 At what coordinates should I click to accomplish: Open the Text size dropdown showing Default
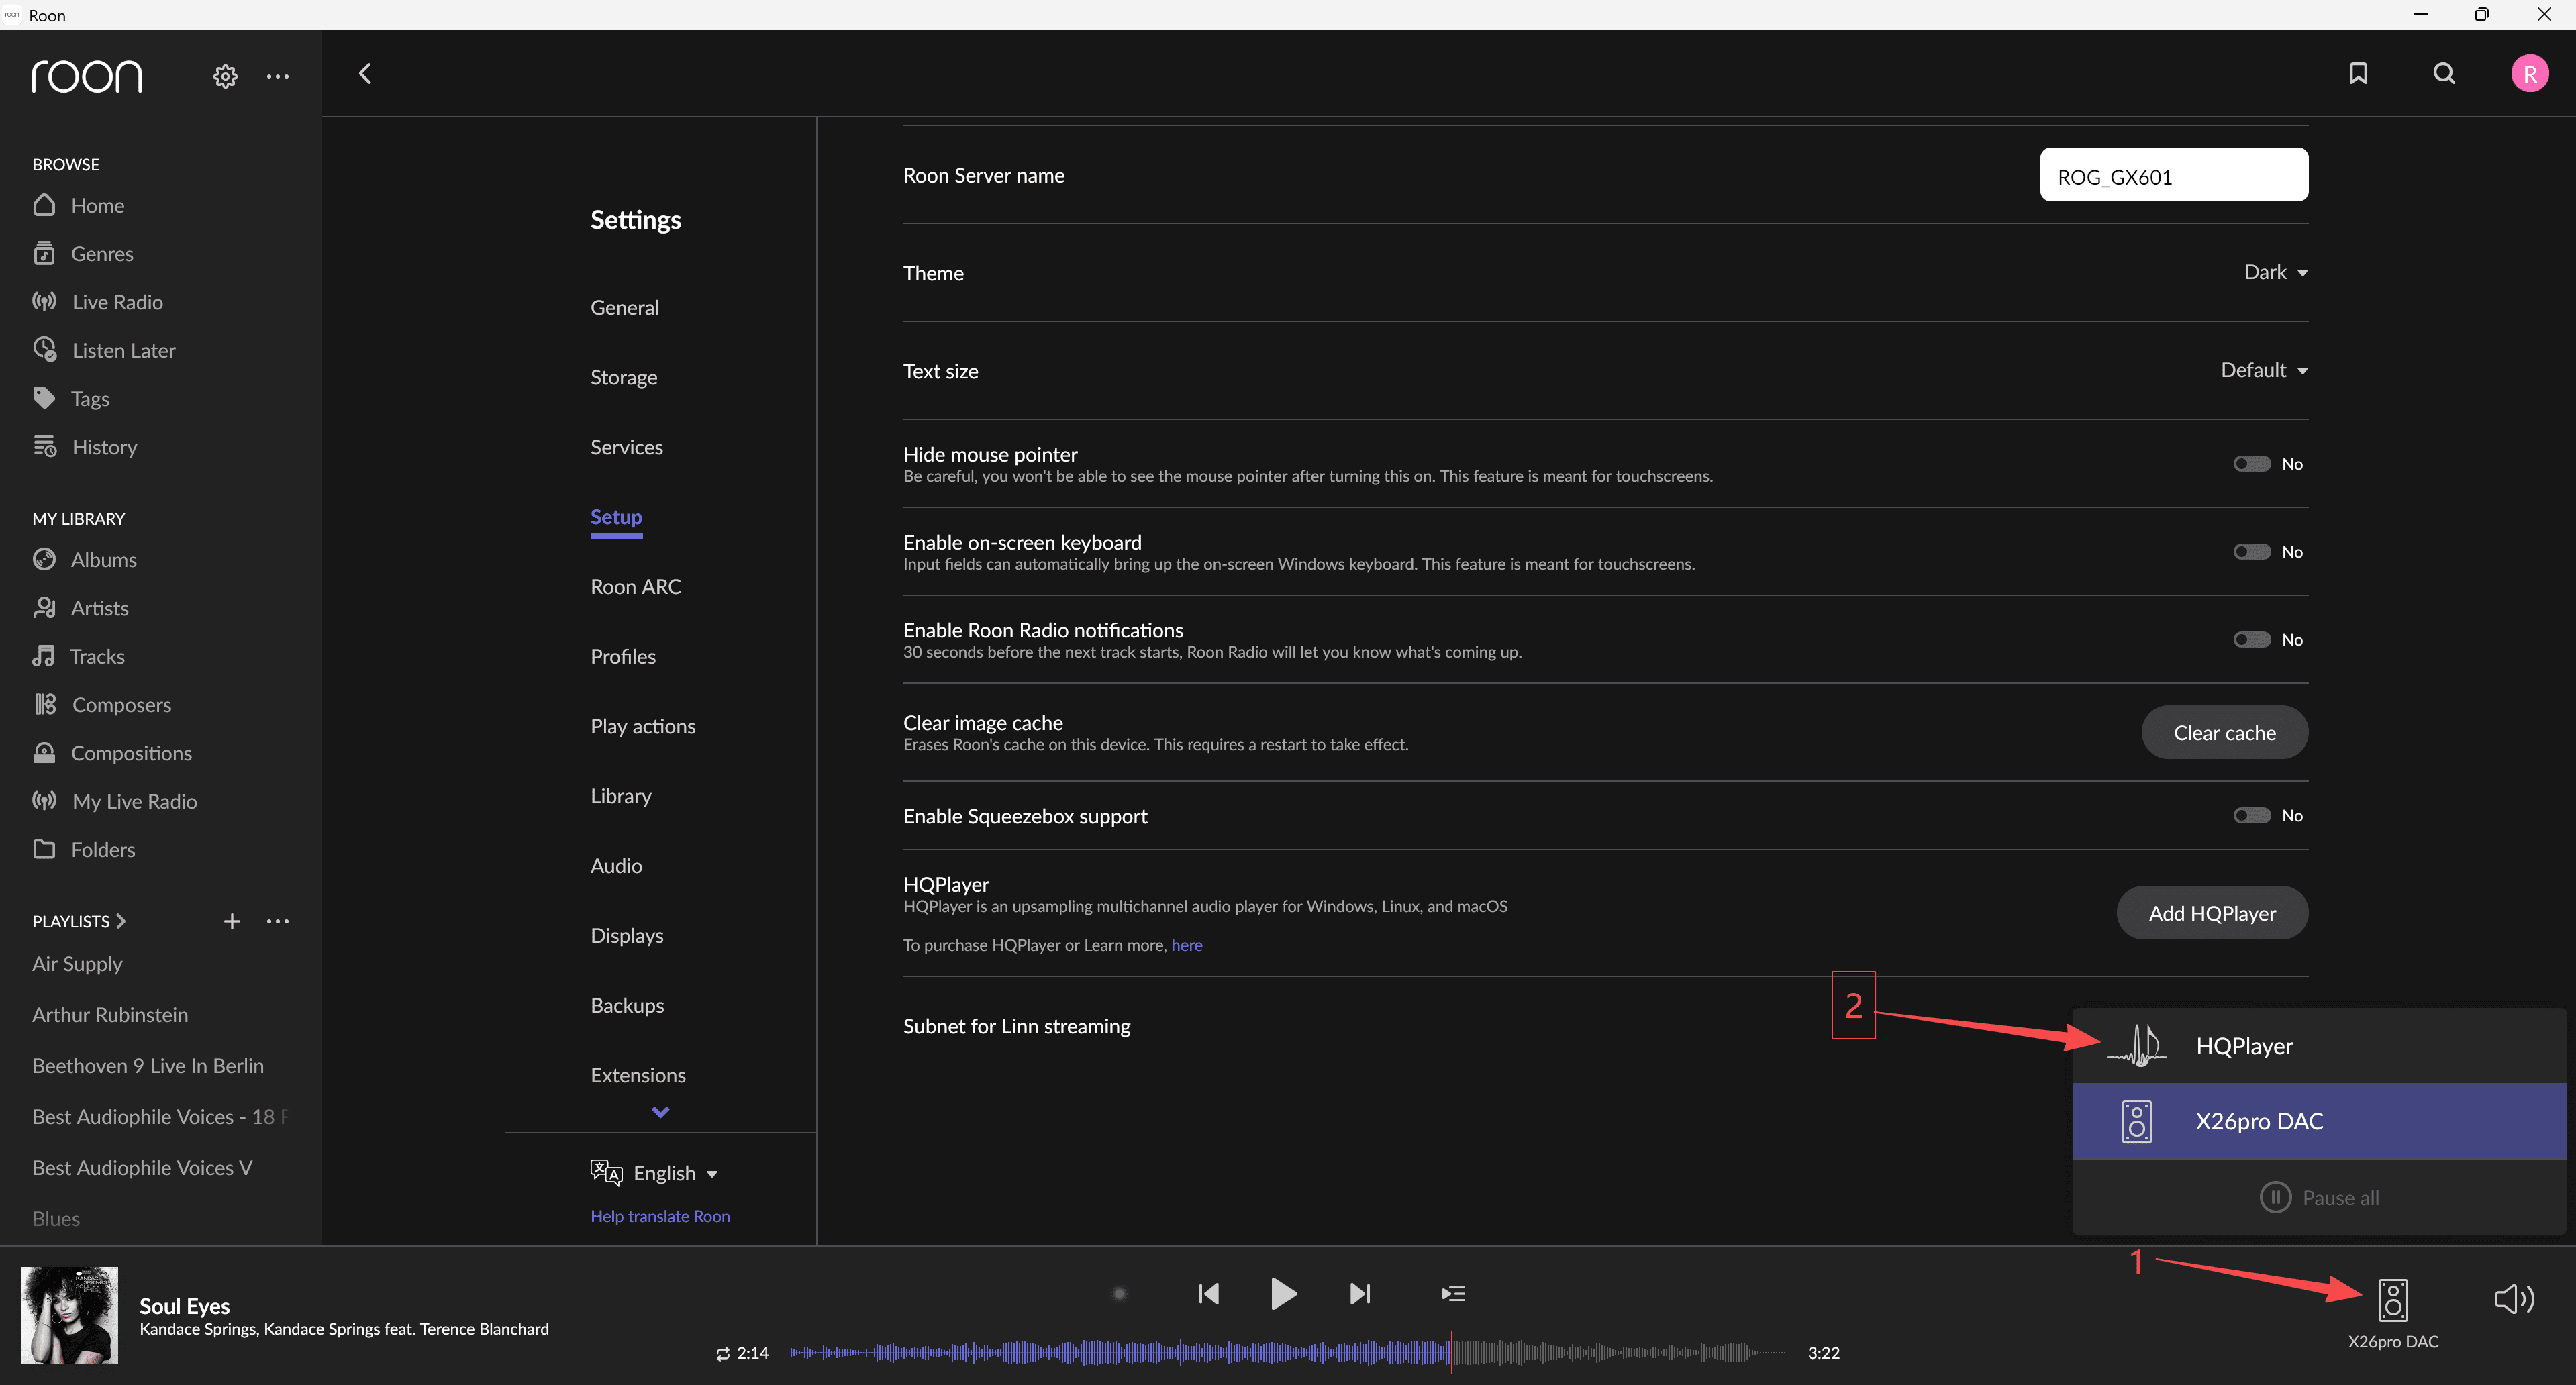point(2264,370)
